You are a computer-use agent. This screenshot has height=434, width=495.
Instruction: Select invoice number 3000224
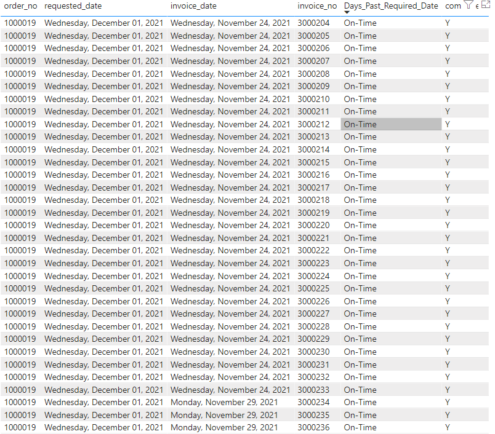point(313,276)
